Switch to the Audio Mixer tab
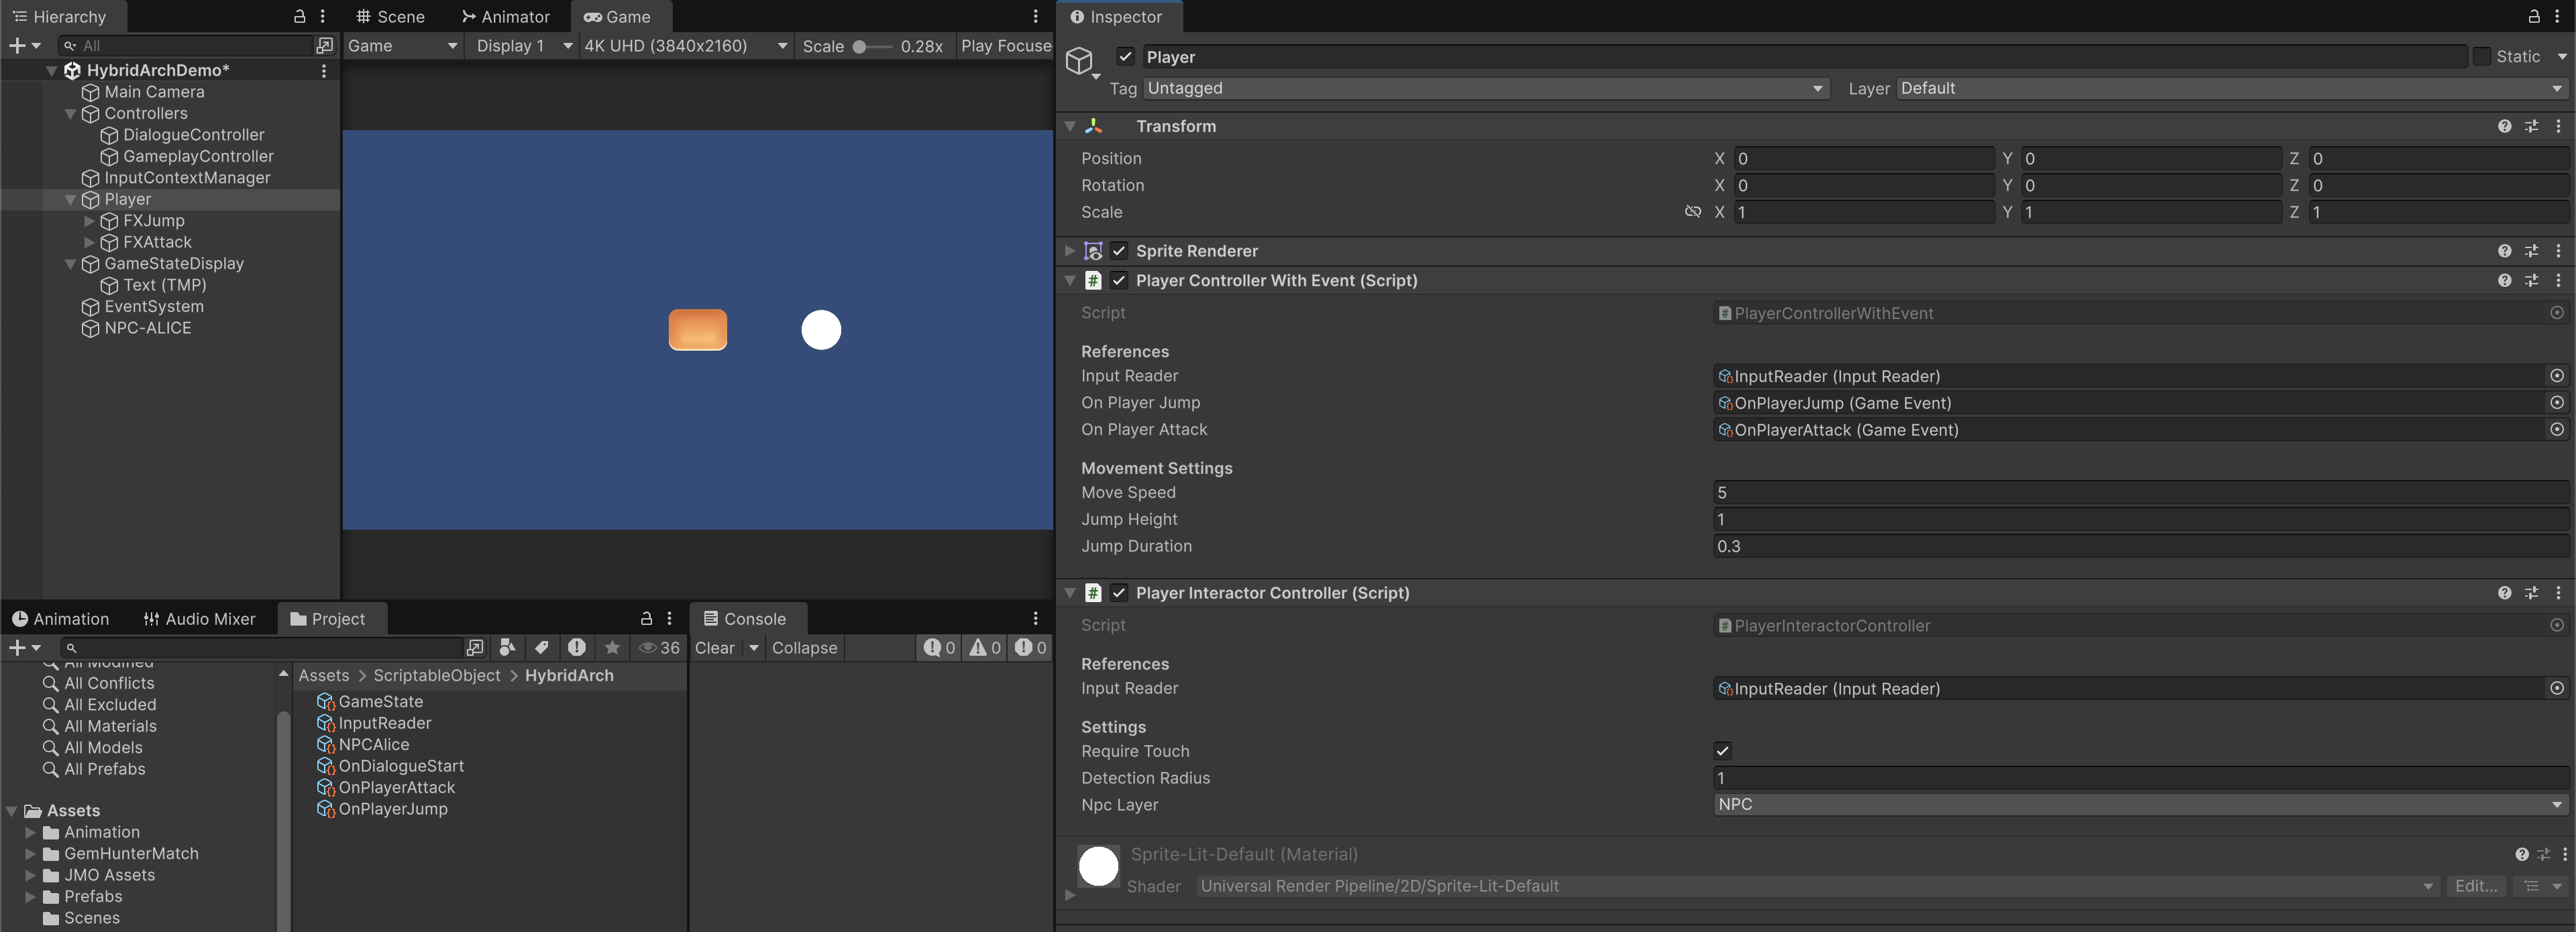Image resolution: width=2576 pixels, height=932 pixels. [x=199, y=619]
